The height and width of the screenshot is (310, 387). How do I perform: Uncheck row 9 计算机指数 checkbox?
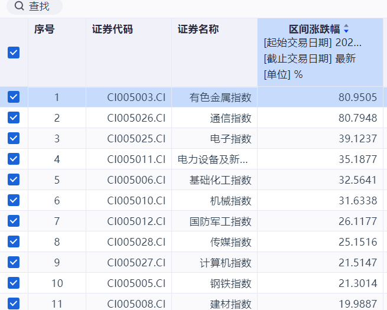[14, 262]
